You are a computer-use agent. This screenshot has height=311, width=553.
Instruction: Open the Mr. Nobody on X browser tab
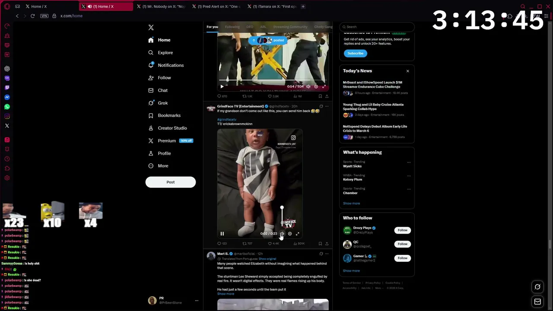(161, 6)
